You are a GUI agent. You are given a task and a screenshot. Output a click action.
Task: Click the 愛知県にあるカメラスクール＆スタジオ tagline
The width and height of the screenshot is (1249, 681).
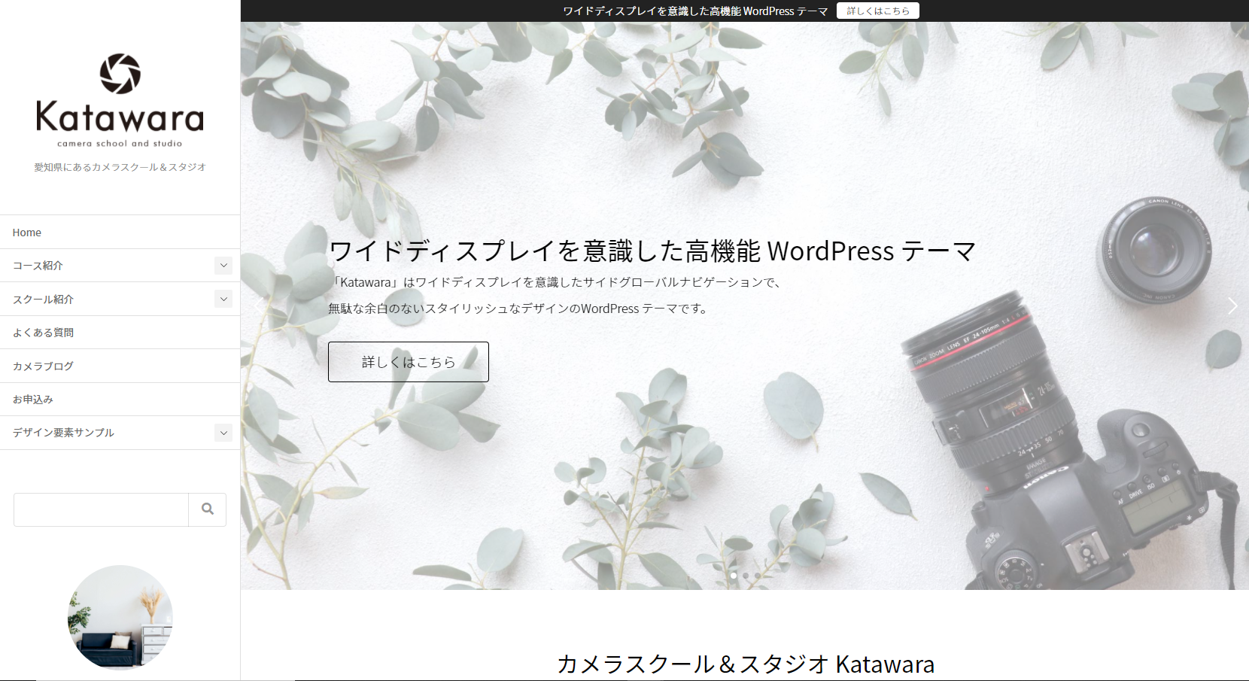[120, 167]
